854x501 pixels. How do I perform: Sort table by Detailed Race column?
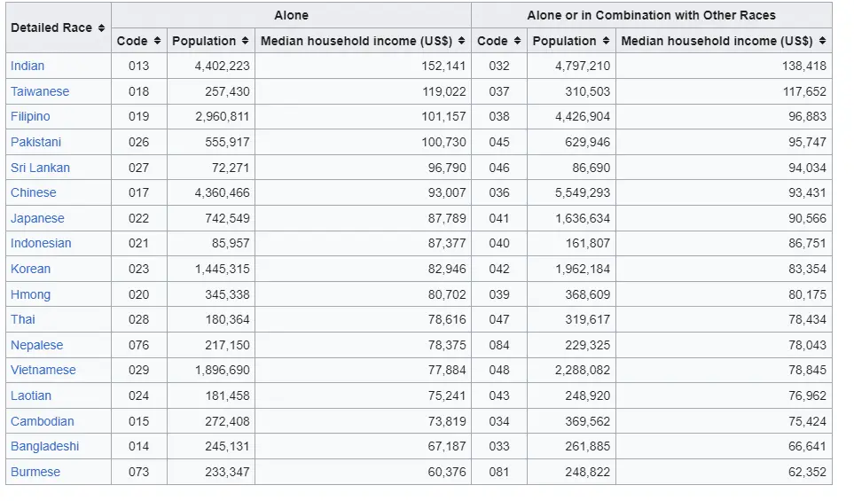101,28
